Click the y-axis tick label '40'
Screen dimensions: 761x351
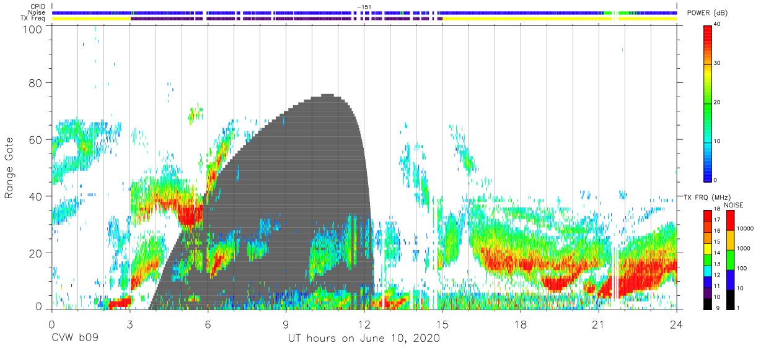36,196
